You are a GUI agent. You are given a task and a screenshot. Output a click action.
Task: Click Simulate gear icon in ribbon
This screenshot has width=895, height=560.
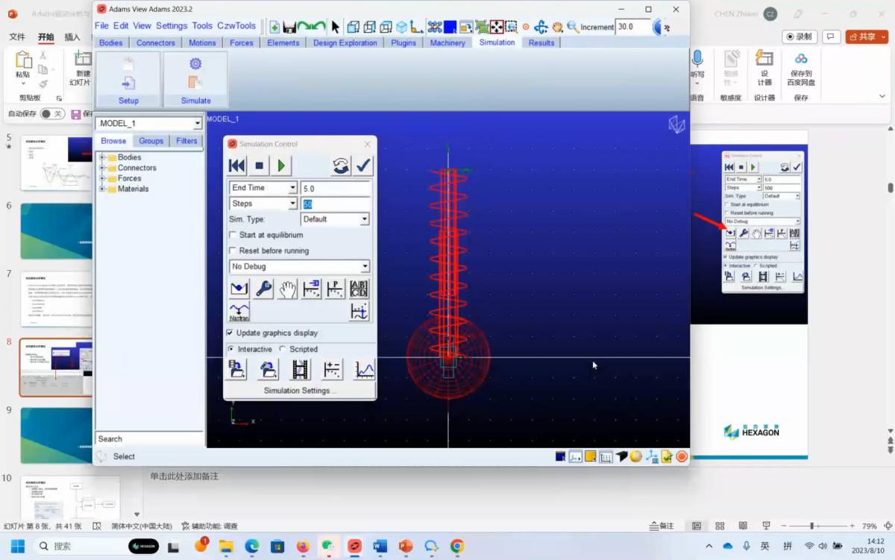coord(195,64)
